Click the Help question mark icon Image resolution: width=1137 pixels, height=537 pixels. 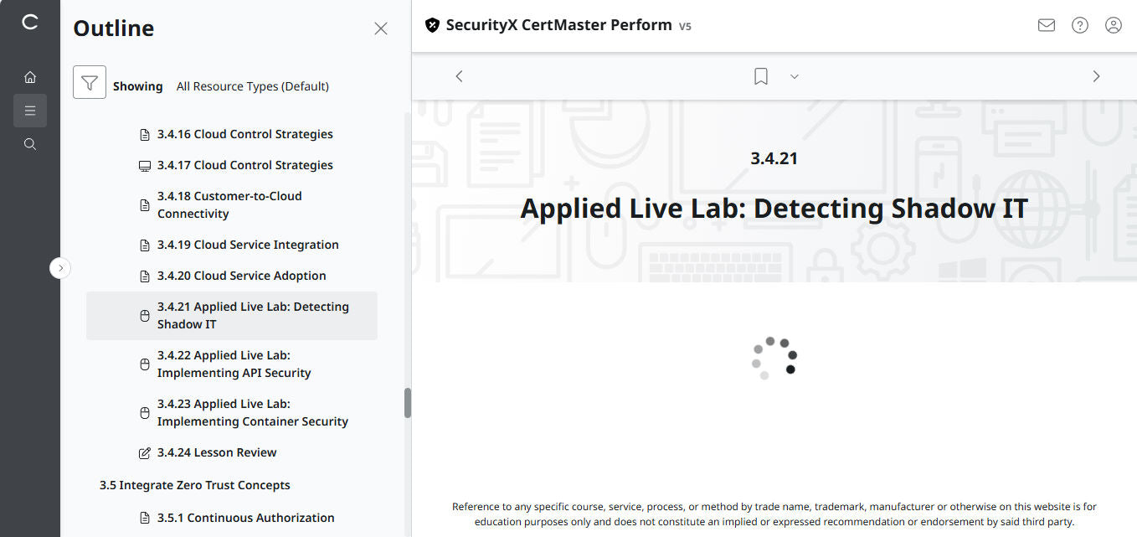point(1080,25)
